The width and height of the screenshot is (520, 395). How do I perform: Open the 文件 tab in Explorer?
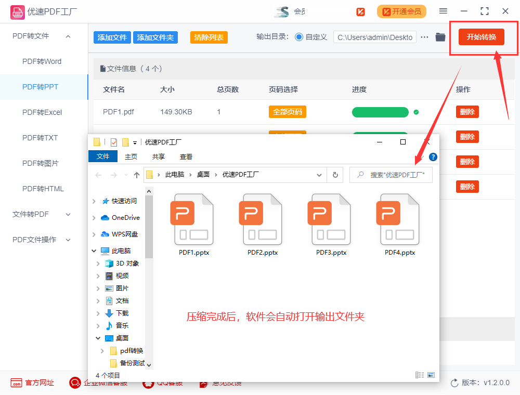103,156
